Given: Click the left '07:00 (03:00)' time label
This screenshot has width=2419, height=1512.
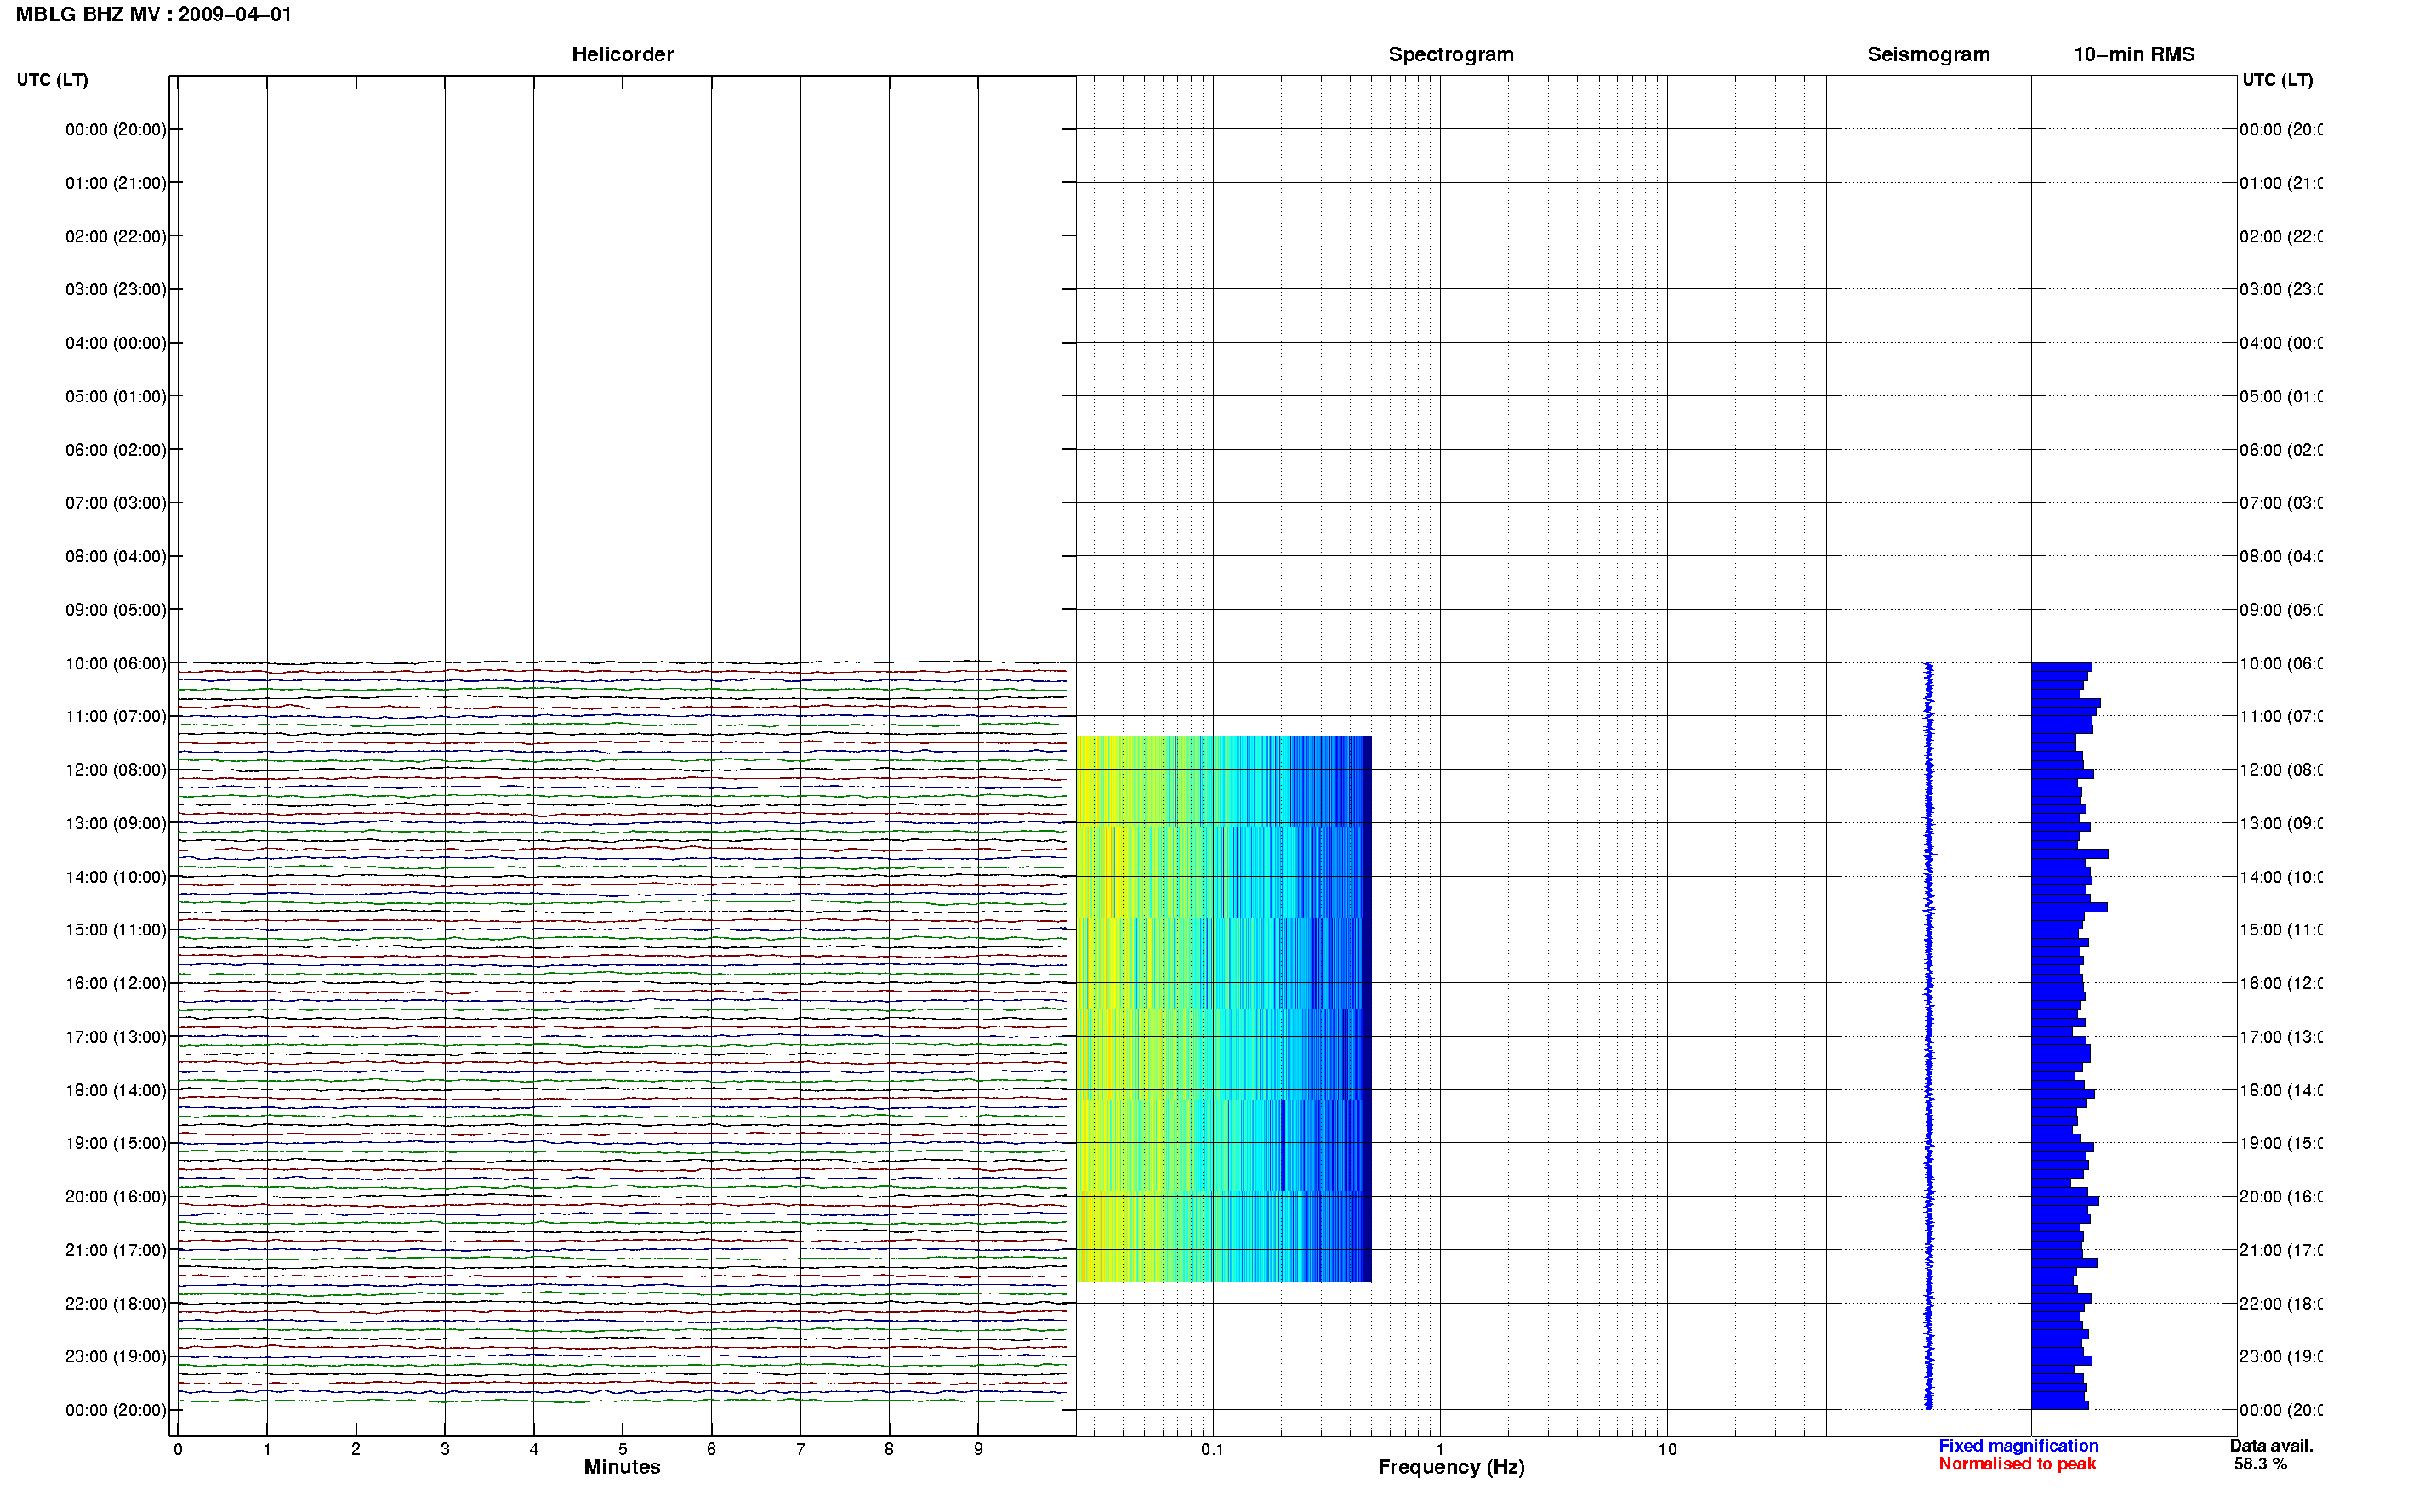Looking at the screenshot, I should click(116, 503).
